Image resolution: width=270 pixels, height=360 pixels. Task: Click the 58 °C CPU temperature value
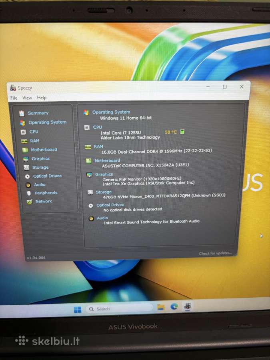171,132
